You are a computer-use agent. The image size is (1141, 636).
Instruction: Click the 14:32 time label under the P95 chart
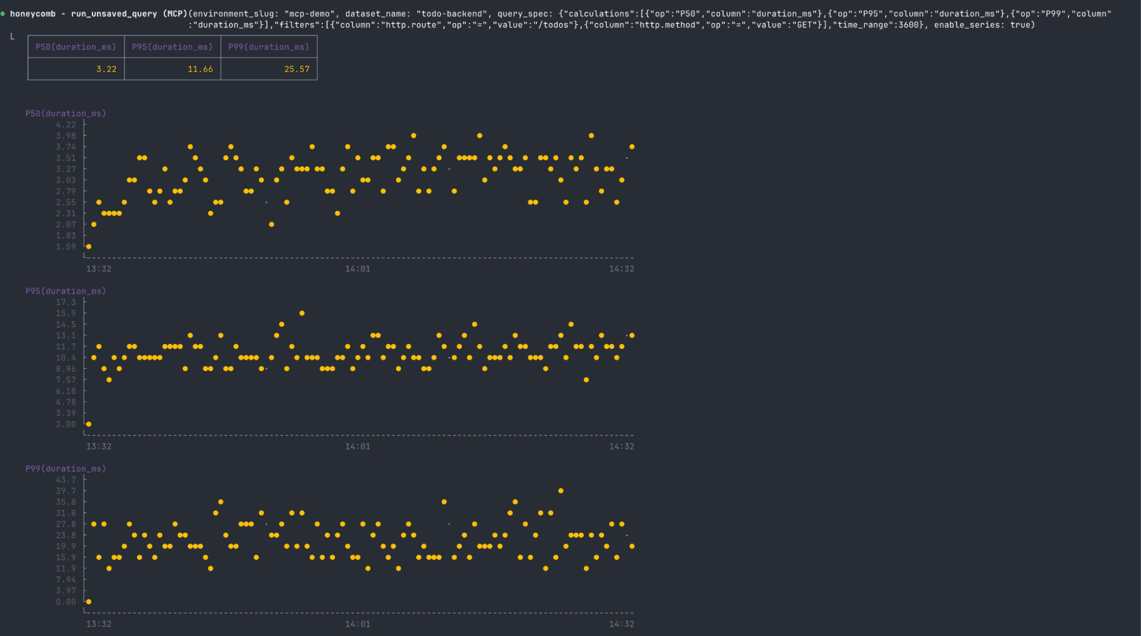coord(622,447)
